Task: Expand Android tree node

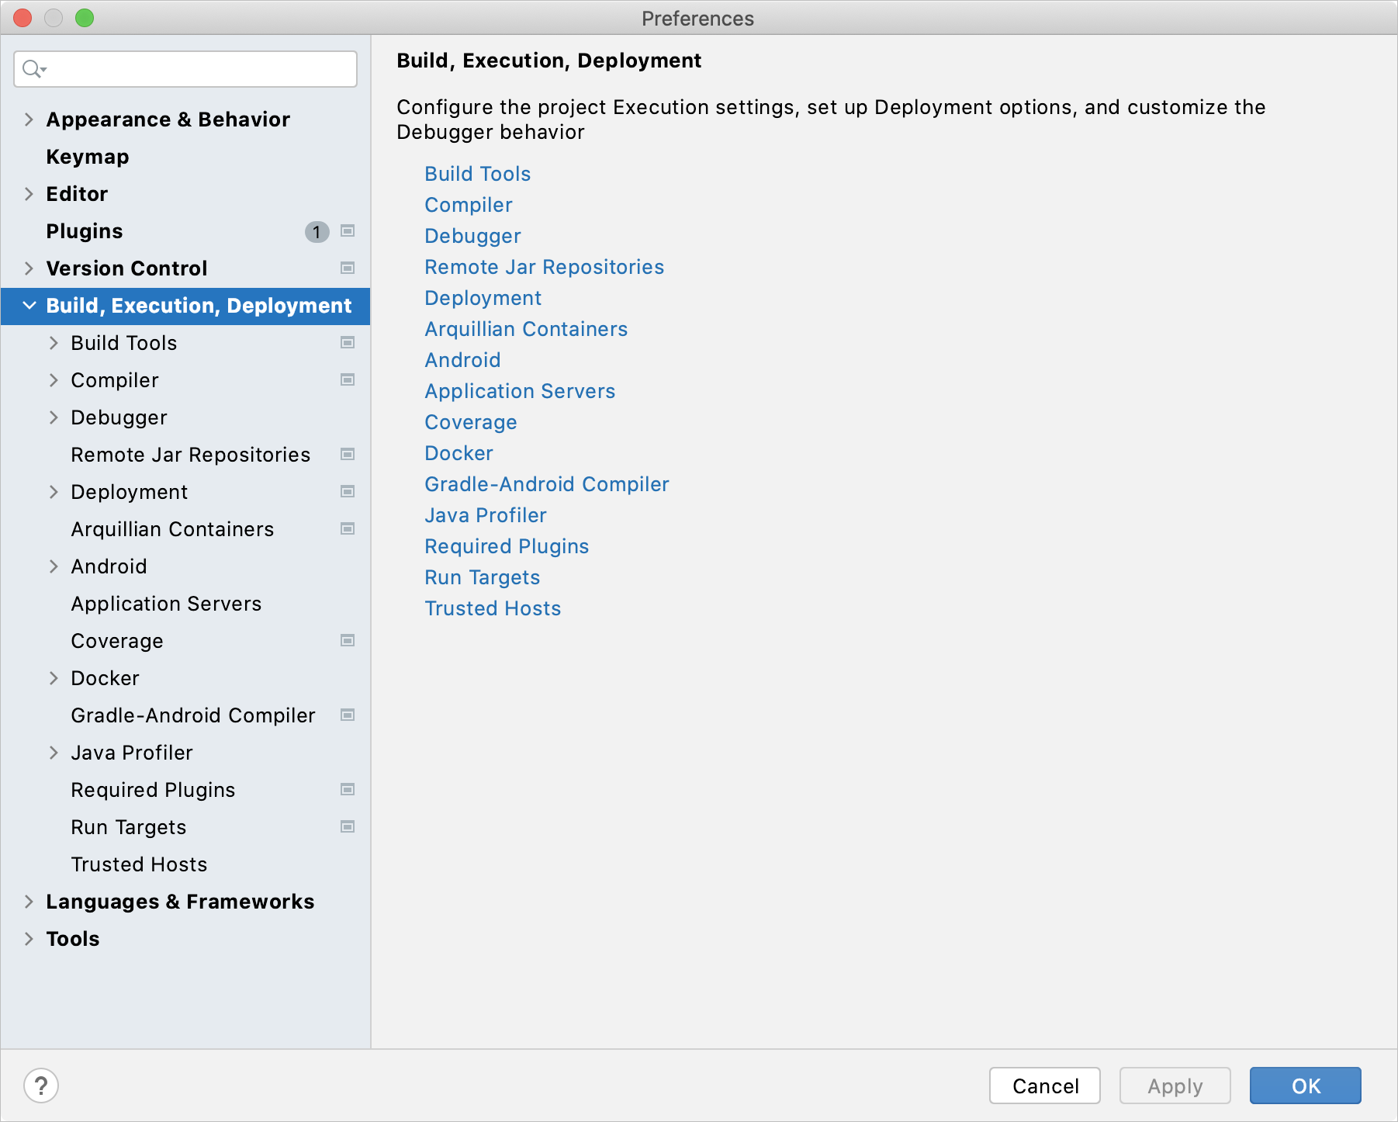Action: (x=54, y=566)
